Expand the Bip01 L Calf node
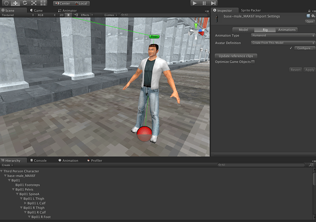The height and width of the screenshot is (222, 316). coord(25,203)
